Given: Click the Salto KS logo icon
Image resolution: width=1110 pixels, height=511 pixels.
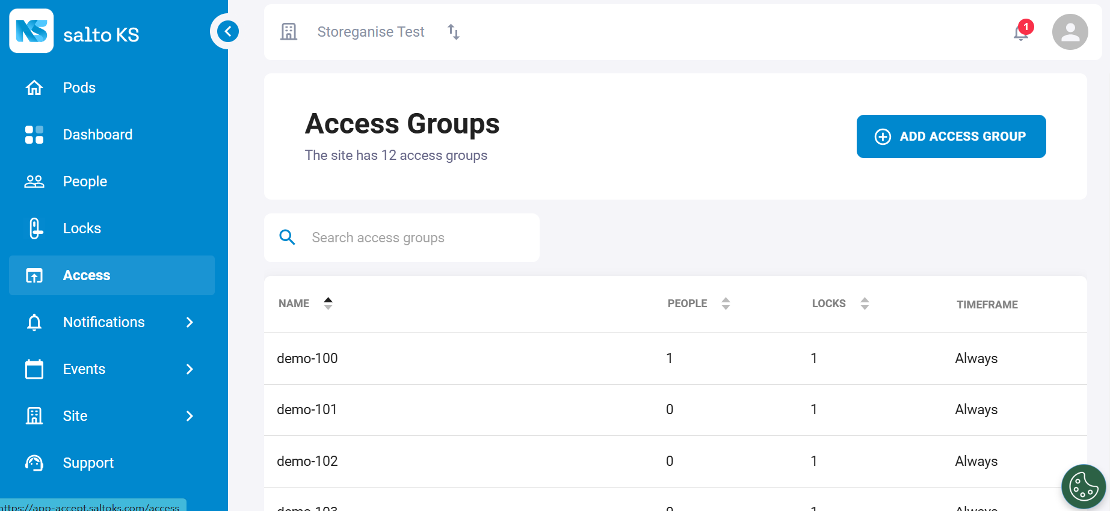Looking at the screenshot, I should [31, 31].
